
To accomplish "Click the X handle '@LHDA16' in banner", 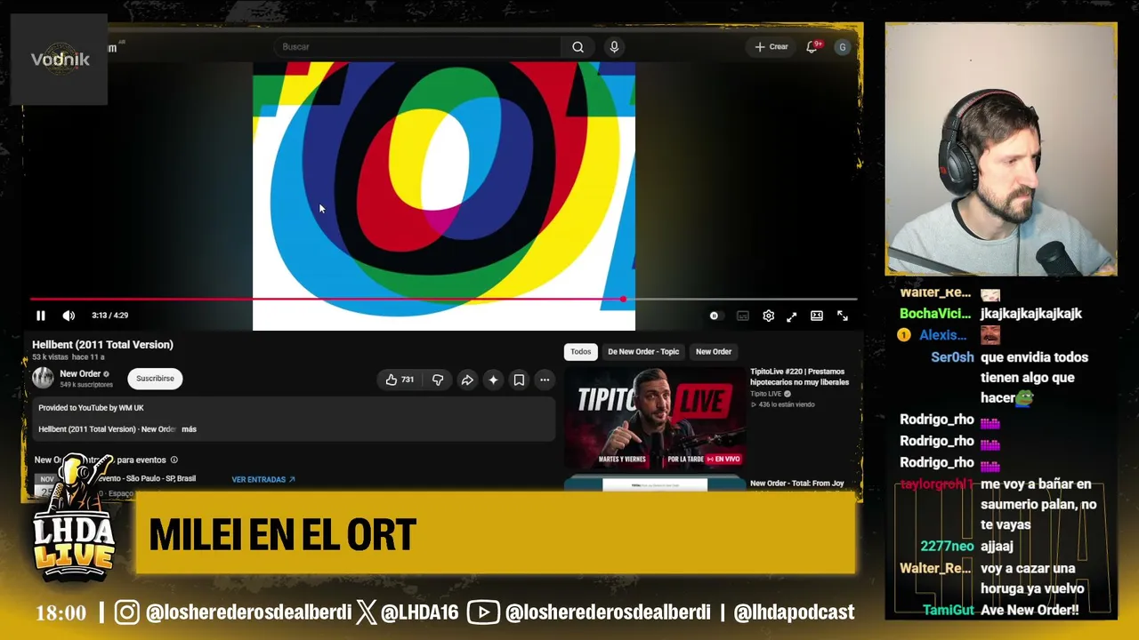I will coord(419,612).
